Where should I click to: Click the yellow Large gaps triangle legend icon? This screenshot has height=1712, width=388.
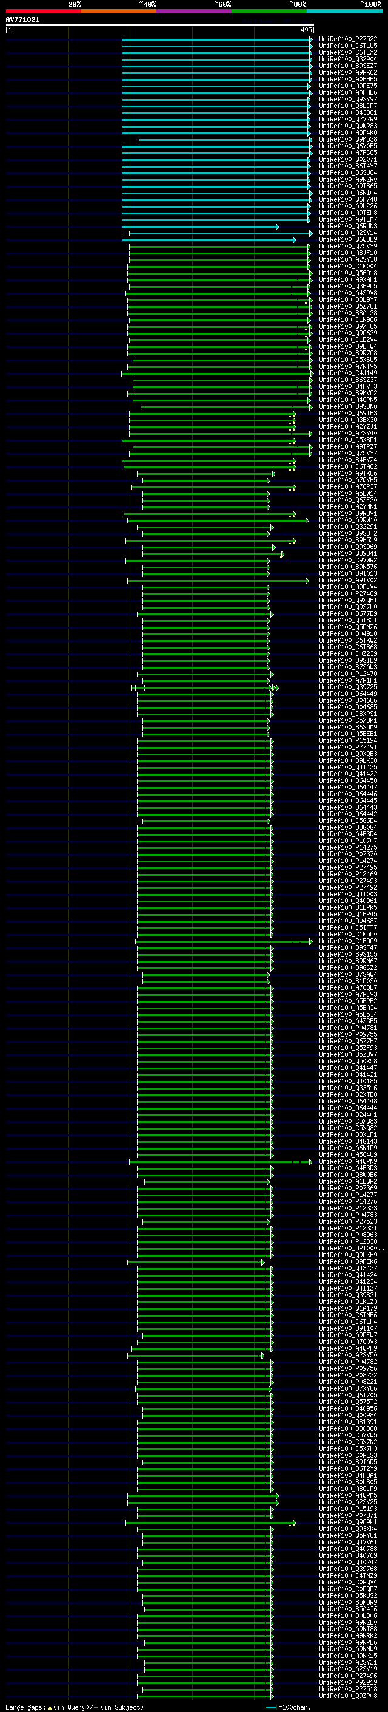pyautogui.click(x=50, y=1707)
